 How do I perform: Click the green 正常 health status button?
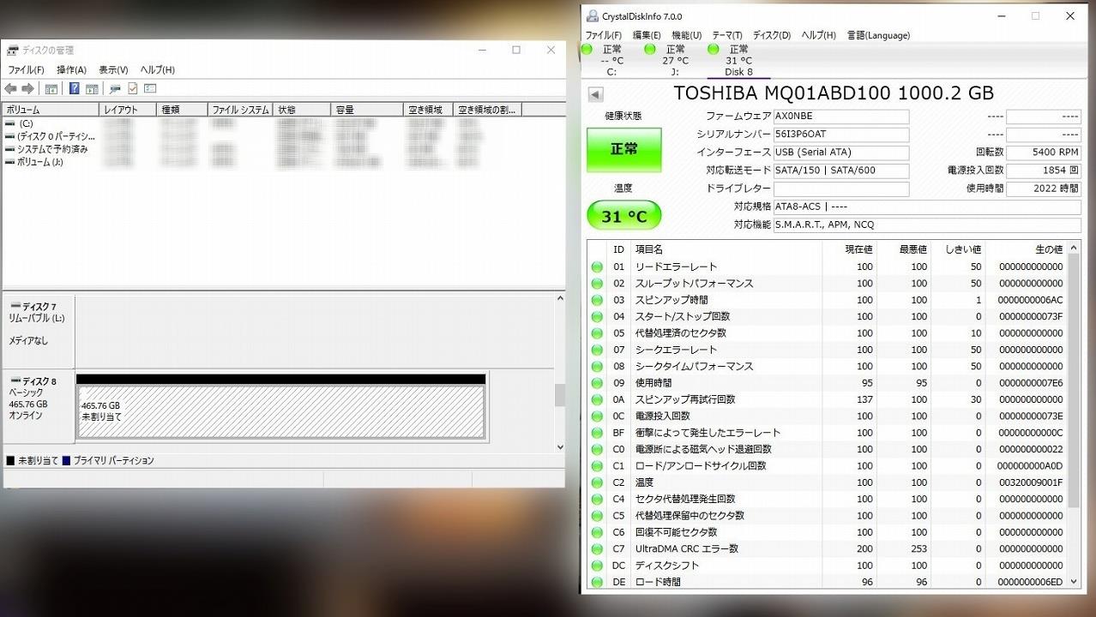pyautogui.click(x=624, y=149)
